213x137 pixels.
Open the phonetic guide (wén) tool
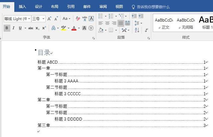click(85, 19)
